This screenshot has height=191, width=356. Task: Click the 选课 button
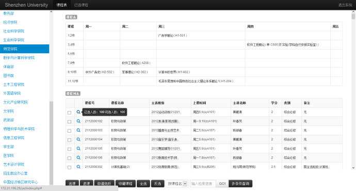click(x=72, y=183)
